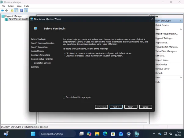Screen dimensions: 184x138
Task: Click the Hyper-V Manager title bar icon
Action: [2, 2]
